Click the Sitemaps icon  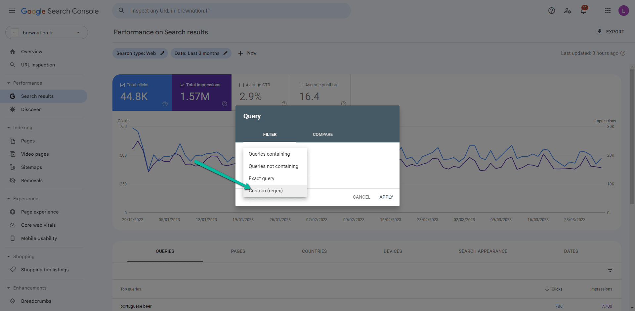[x=13, y=167]
